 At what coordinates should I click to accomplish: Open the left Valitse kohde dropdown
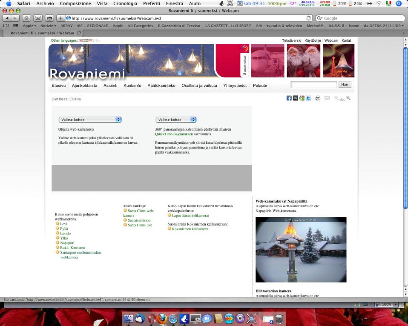[90, 120]
